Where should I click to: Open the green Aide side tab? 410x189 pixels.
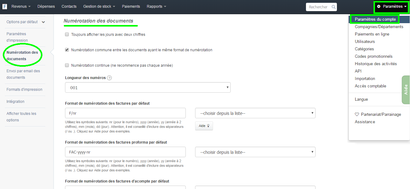406,90
